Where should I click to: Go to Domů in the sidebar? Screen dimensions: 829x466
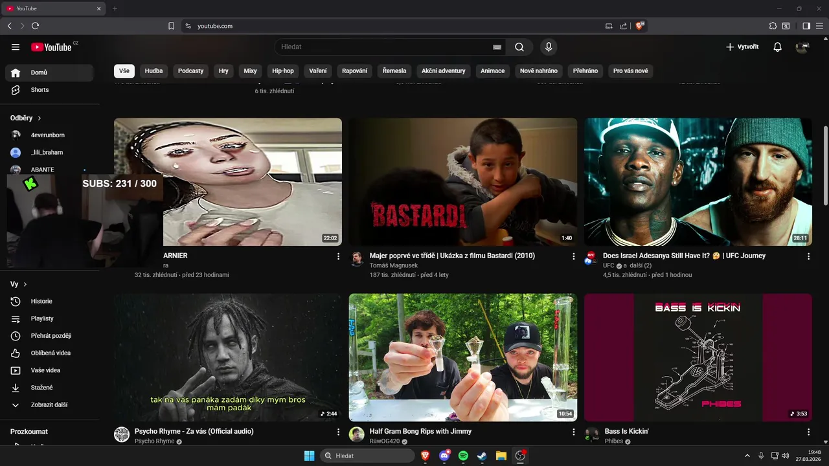[x=49, y=72]
